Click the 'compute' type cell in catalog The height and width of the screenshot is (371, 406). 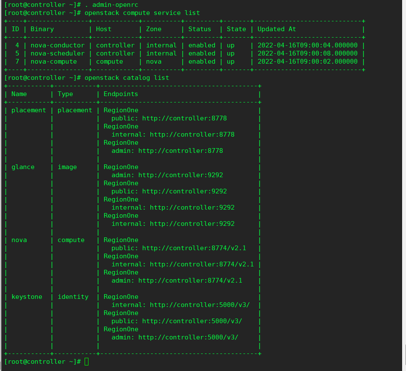click(71, 240)
